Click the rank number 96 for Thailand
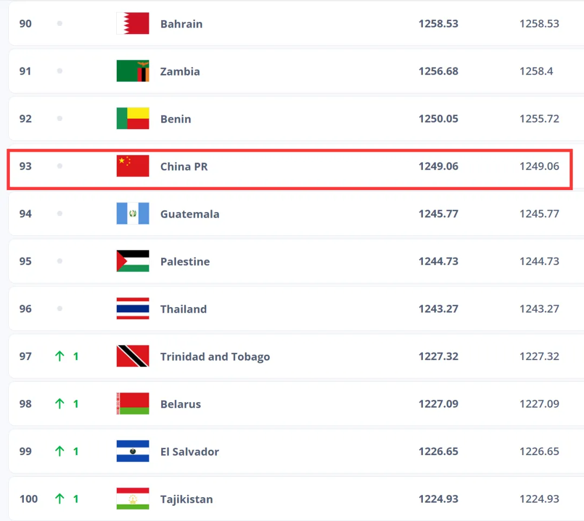This screenshot has width=584, height=521. [25, 309]
